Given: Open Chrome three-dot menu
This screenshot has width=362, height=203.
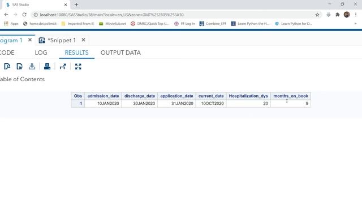Looking at the screenshot, I should click(356, 15).
